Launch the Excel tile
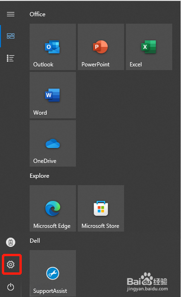The width and height of the screenshot is (181, 297). point(149,47)
